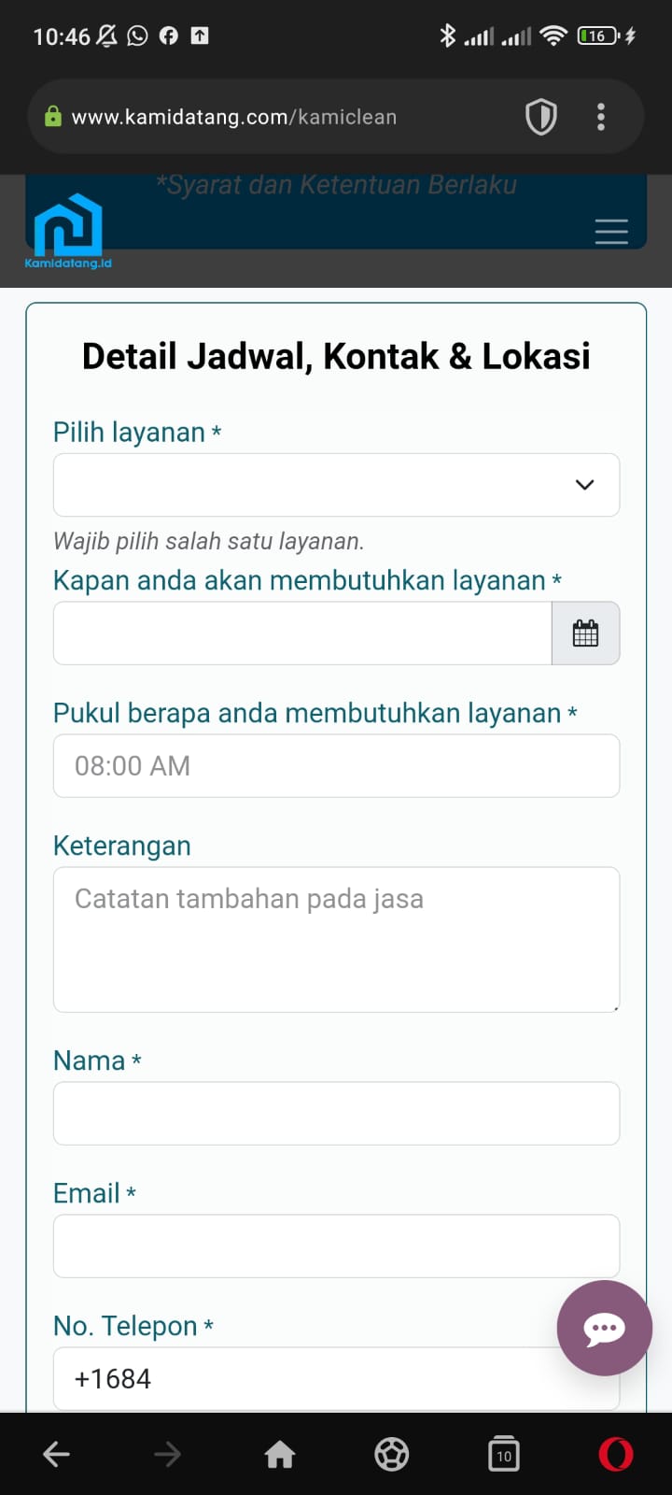
Task: Tap the kamidatang.com URL address bar
Action: pos(234,117)
